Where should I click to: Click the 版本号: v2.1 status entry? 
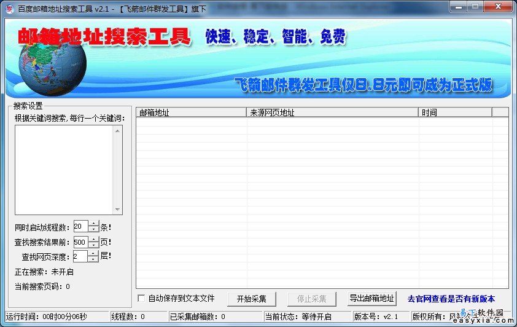(x=381, y=317)
